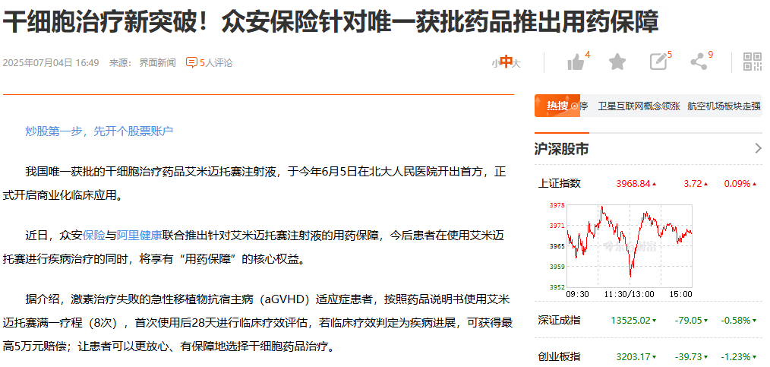Image resolution: width=770 pixels, height=367 pixels.
Task: Click the 保险 hyperlink in article
Action: coord(94,236)
